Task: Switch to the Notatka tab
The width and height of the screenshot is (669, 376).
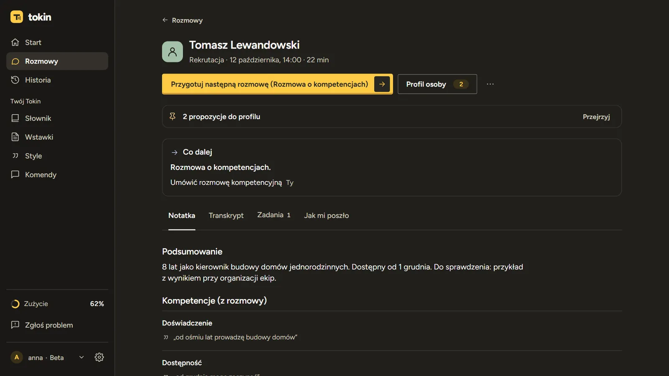Action: (x=181, y=216)
